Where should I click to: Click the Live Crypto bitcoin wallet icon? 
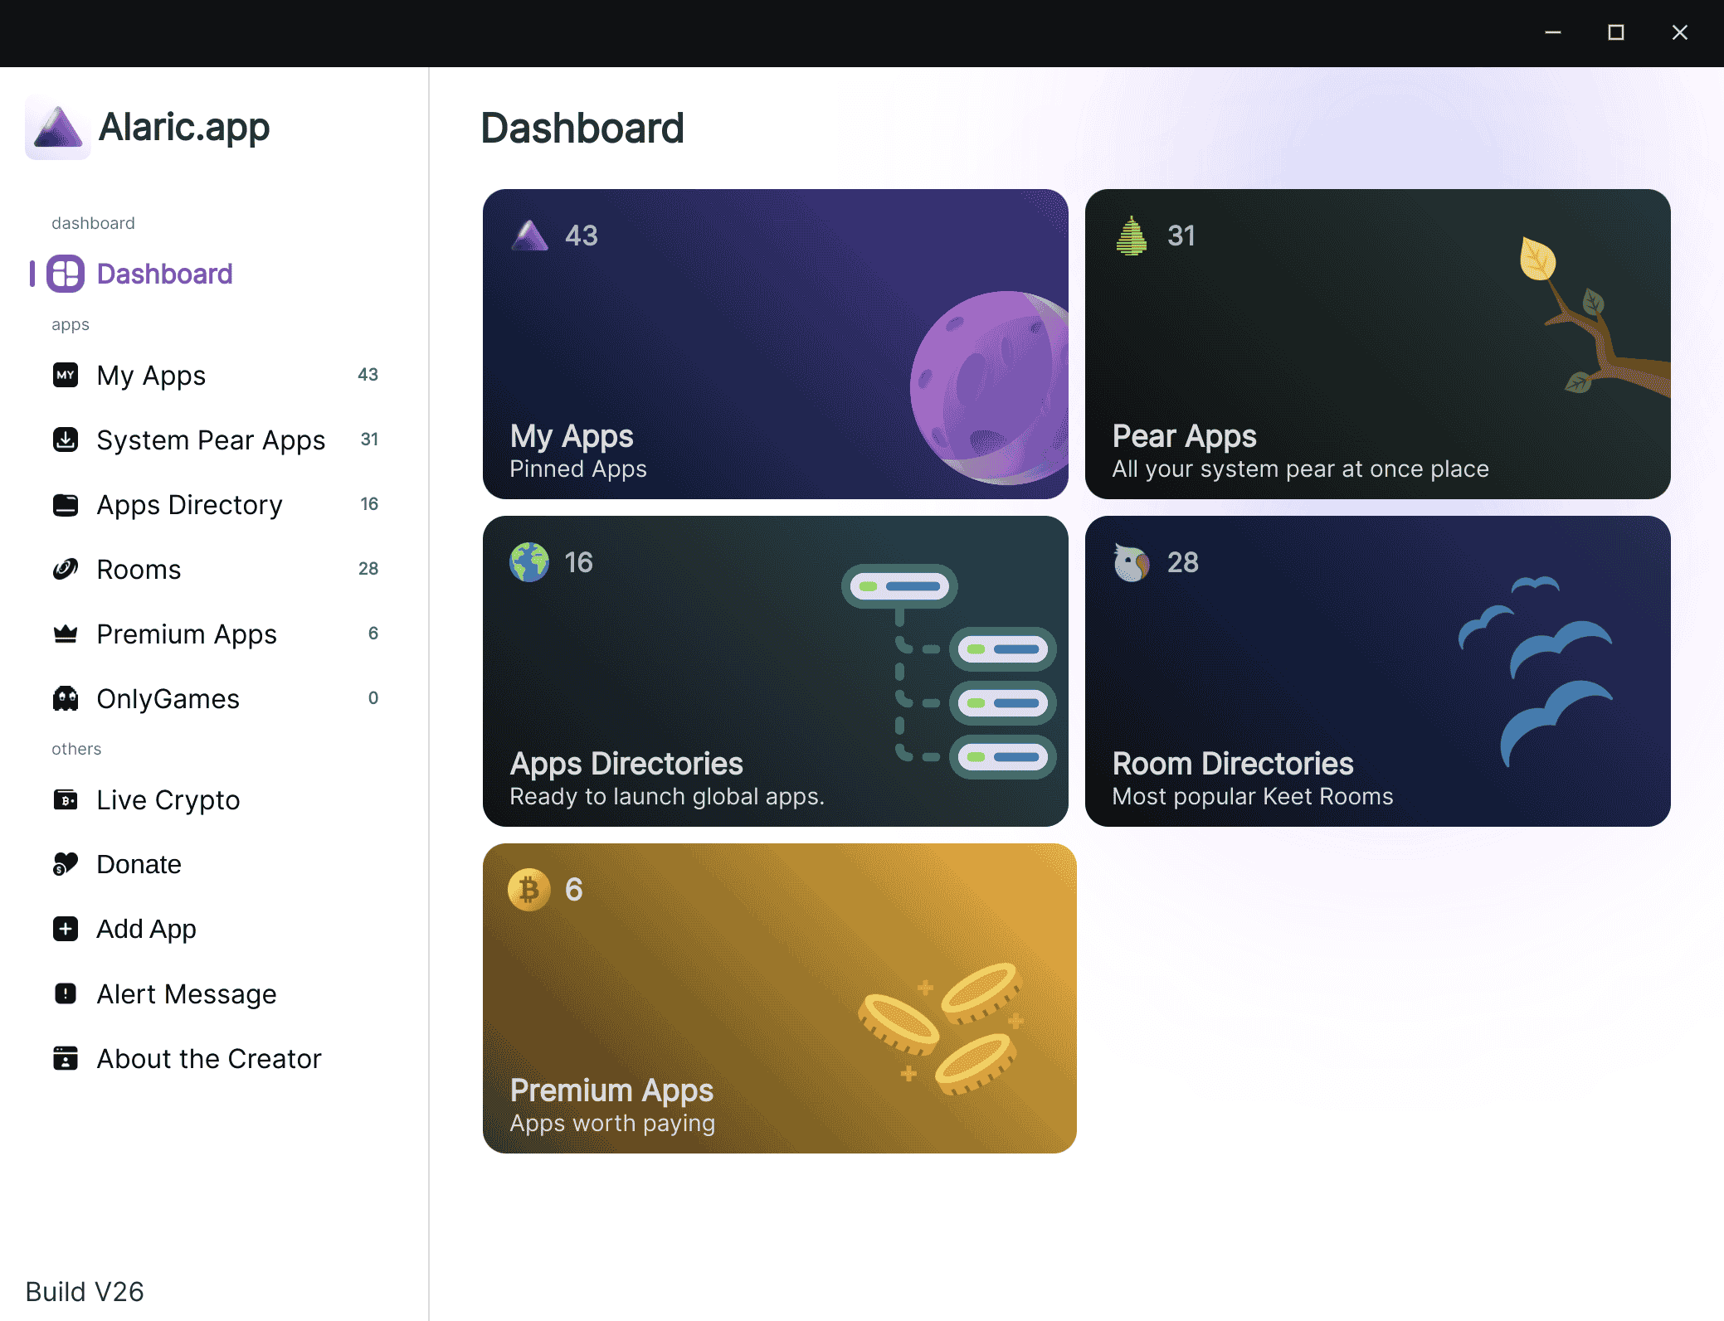click(x=66, y=799)
